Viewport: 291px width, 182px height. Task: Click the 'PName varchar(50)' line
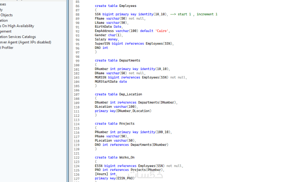tap(112, 136)
